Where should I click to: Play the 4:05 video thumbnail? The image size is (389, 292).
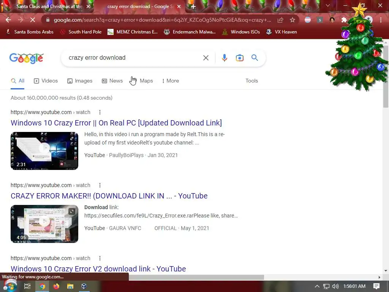coord(44,224)
